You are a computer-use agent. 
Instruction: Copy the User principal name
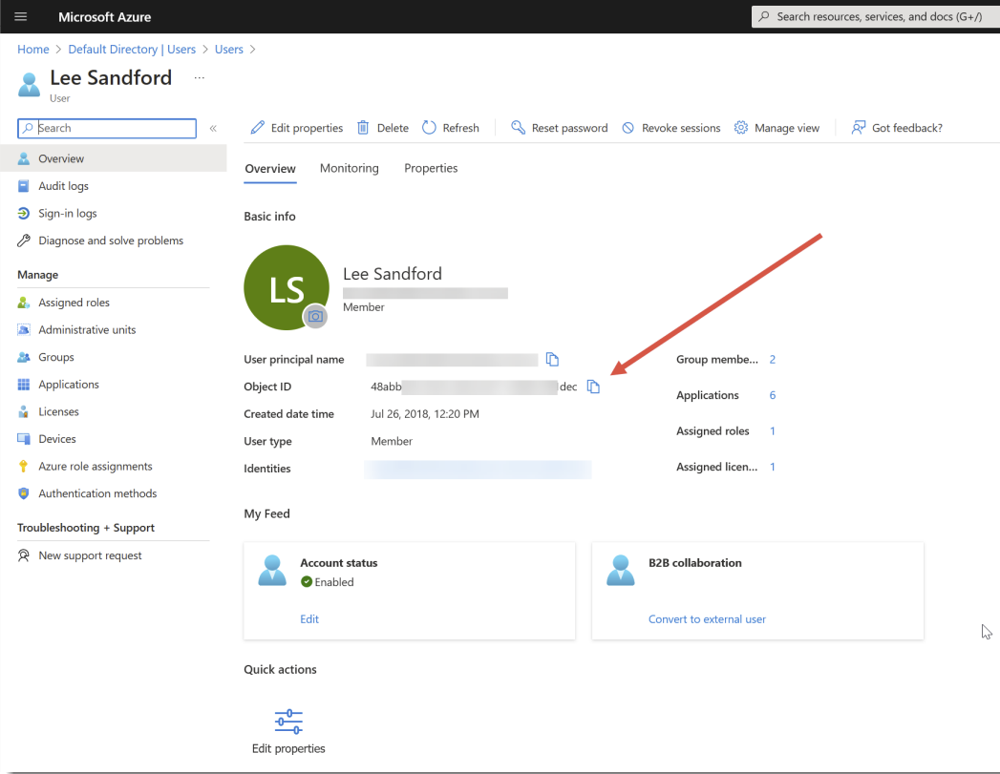[x=552, y=359]
